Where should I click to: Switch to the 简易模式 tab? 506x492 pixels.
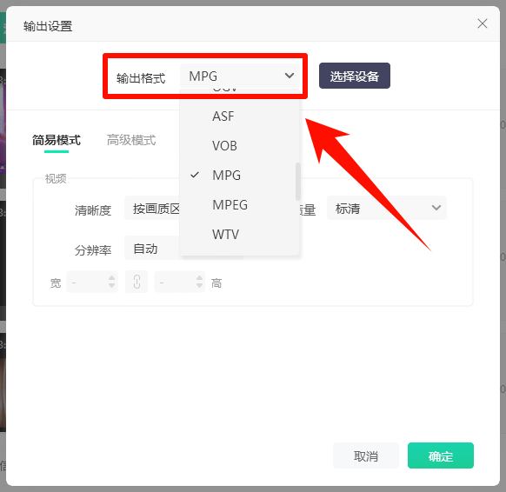(57, 140)
